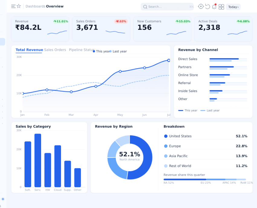Open the Revenue ₹84.2L card

coord(40,29)
